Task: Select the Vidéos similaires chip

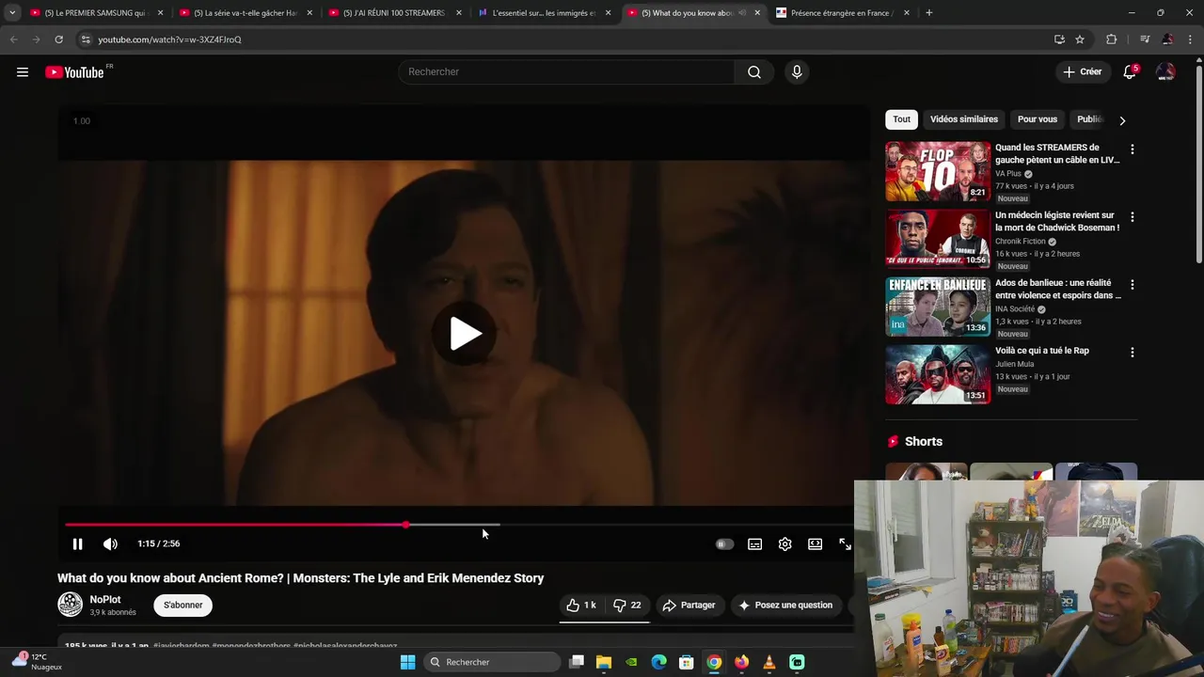Action: pos(964,119)
